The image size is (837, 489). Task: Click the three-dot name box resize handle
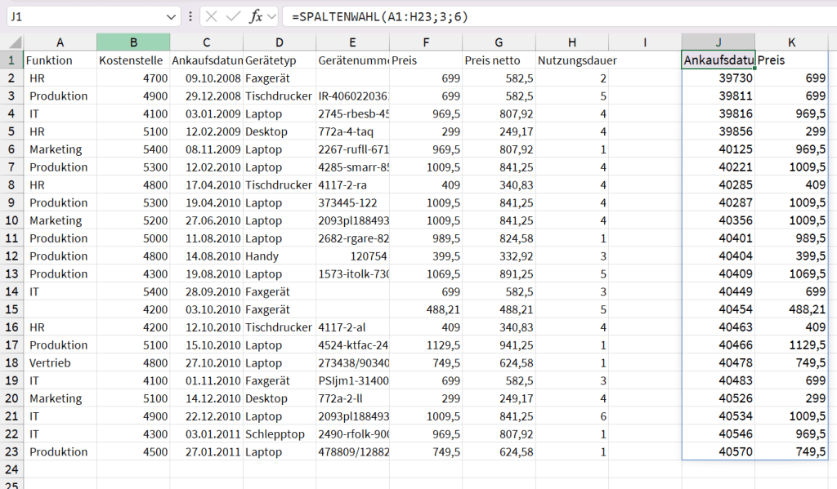(190, 16)
